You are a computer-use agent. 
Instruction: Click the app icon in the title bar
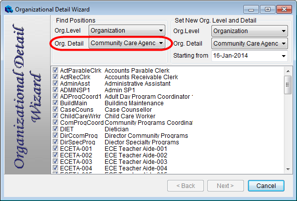pyautogui.click(x=9, y=9)
